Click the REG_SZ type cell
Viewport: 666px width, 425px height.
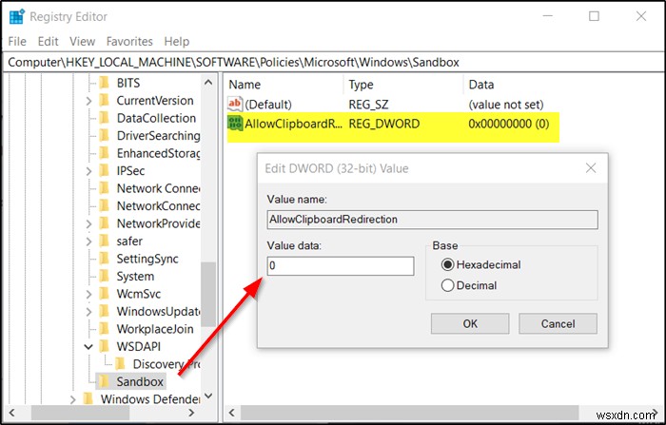368,105
